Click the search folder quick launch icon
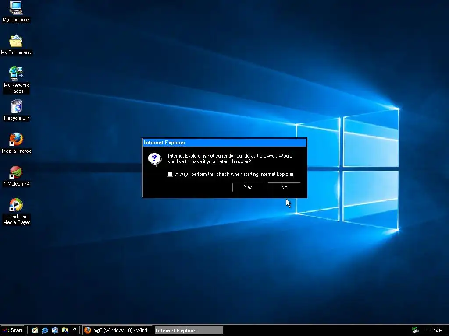The image size is (449, 336). coord(65,330)
